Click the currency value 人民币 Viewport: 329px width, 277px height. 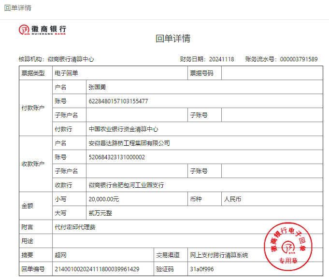click(232, 199)
